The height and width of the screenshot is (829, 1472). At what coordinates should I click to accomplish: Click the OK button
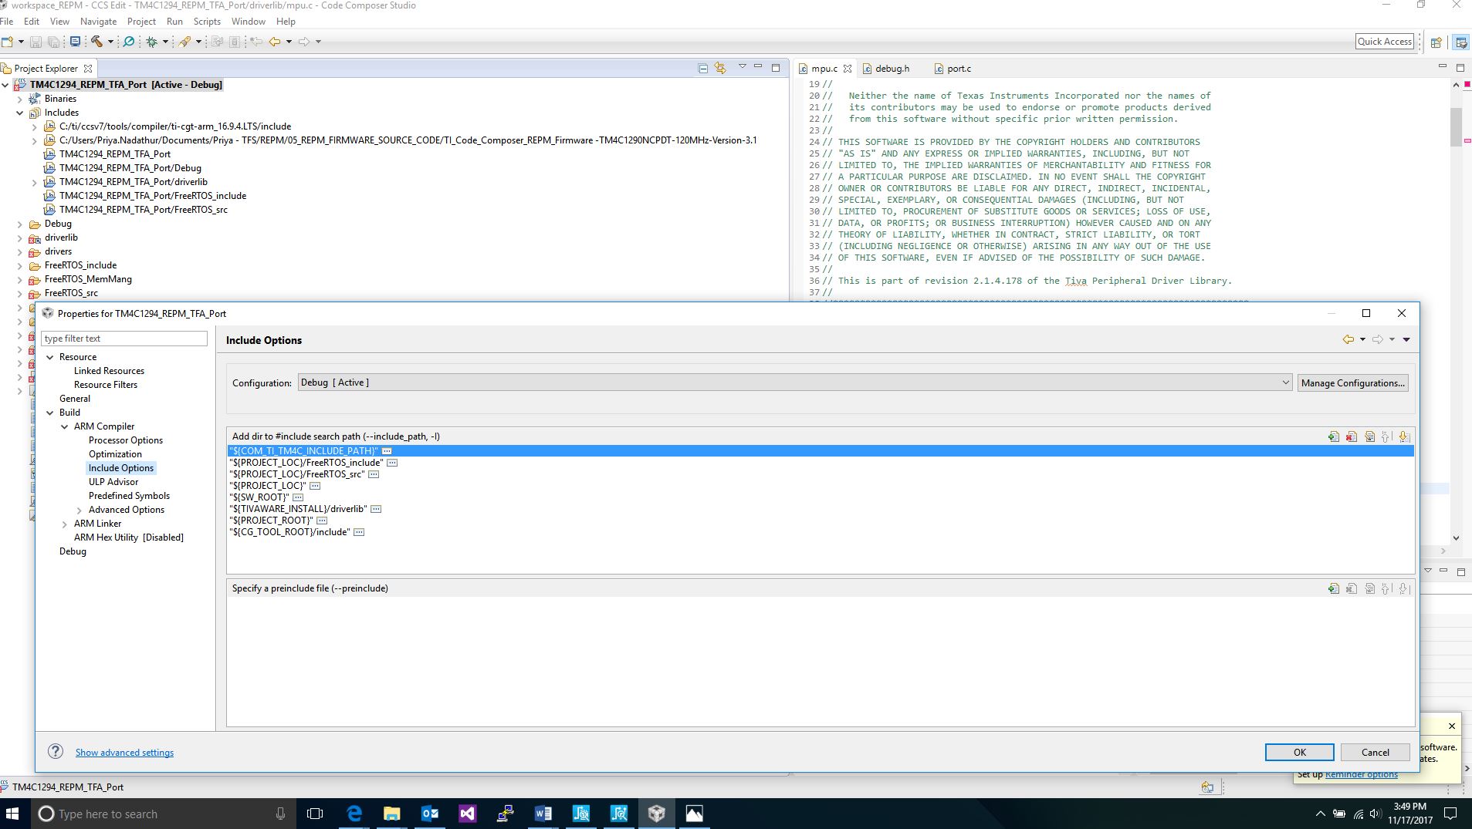[x=1300, y=752]
